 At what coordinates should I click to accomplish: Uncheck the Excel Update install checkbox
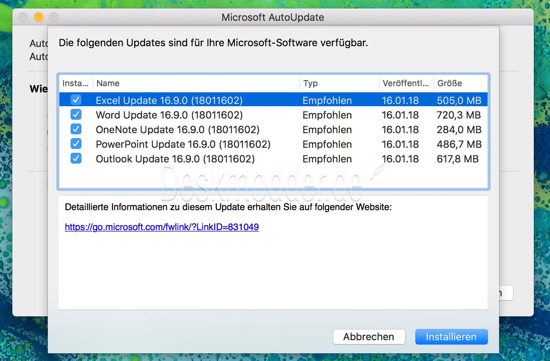(x=76, y=100)
